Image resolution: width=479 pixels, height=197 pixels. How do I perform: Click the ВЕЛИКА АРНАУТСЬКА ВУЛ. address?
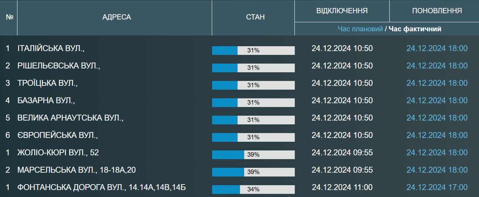point(70,118)
